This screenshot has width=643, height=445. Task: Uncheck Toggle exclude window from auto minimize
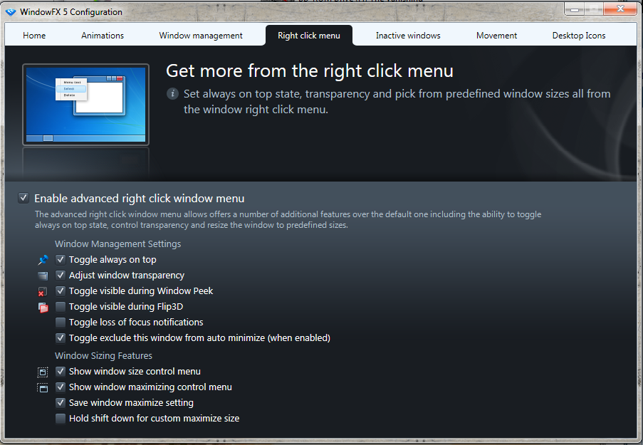tap(61, 338)
